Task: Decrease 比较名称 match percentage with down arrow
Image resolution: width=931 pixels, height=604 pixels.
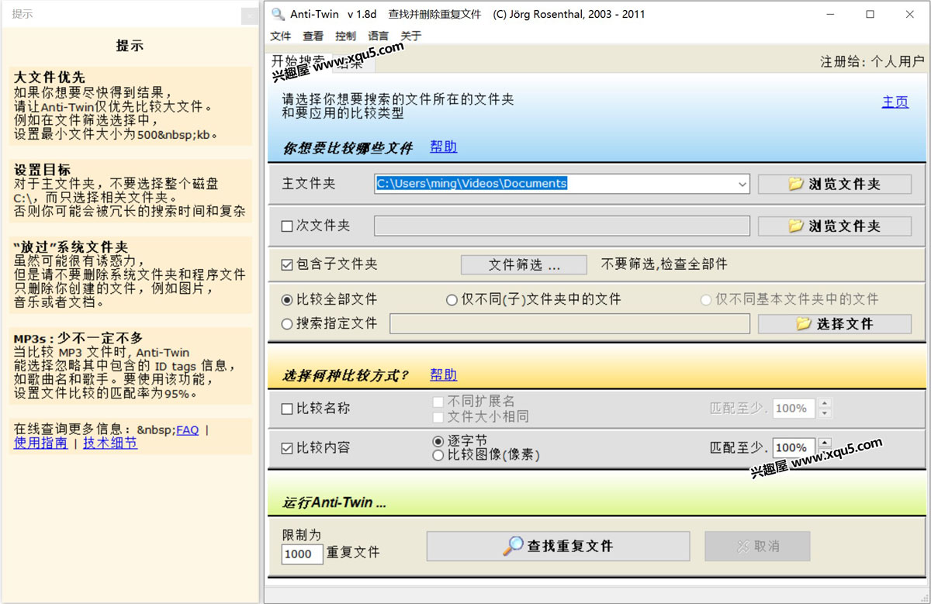Action: point(824,413)
